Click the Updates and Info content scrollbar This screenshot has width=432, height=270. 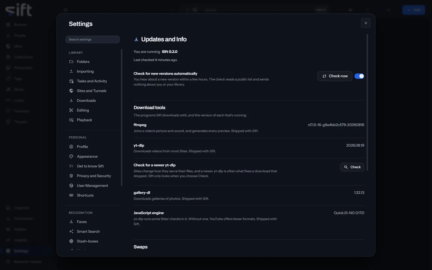367,103
